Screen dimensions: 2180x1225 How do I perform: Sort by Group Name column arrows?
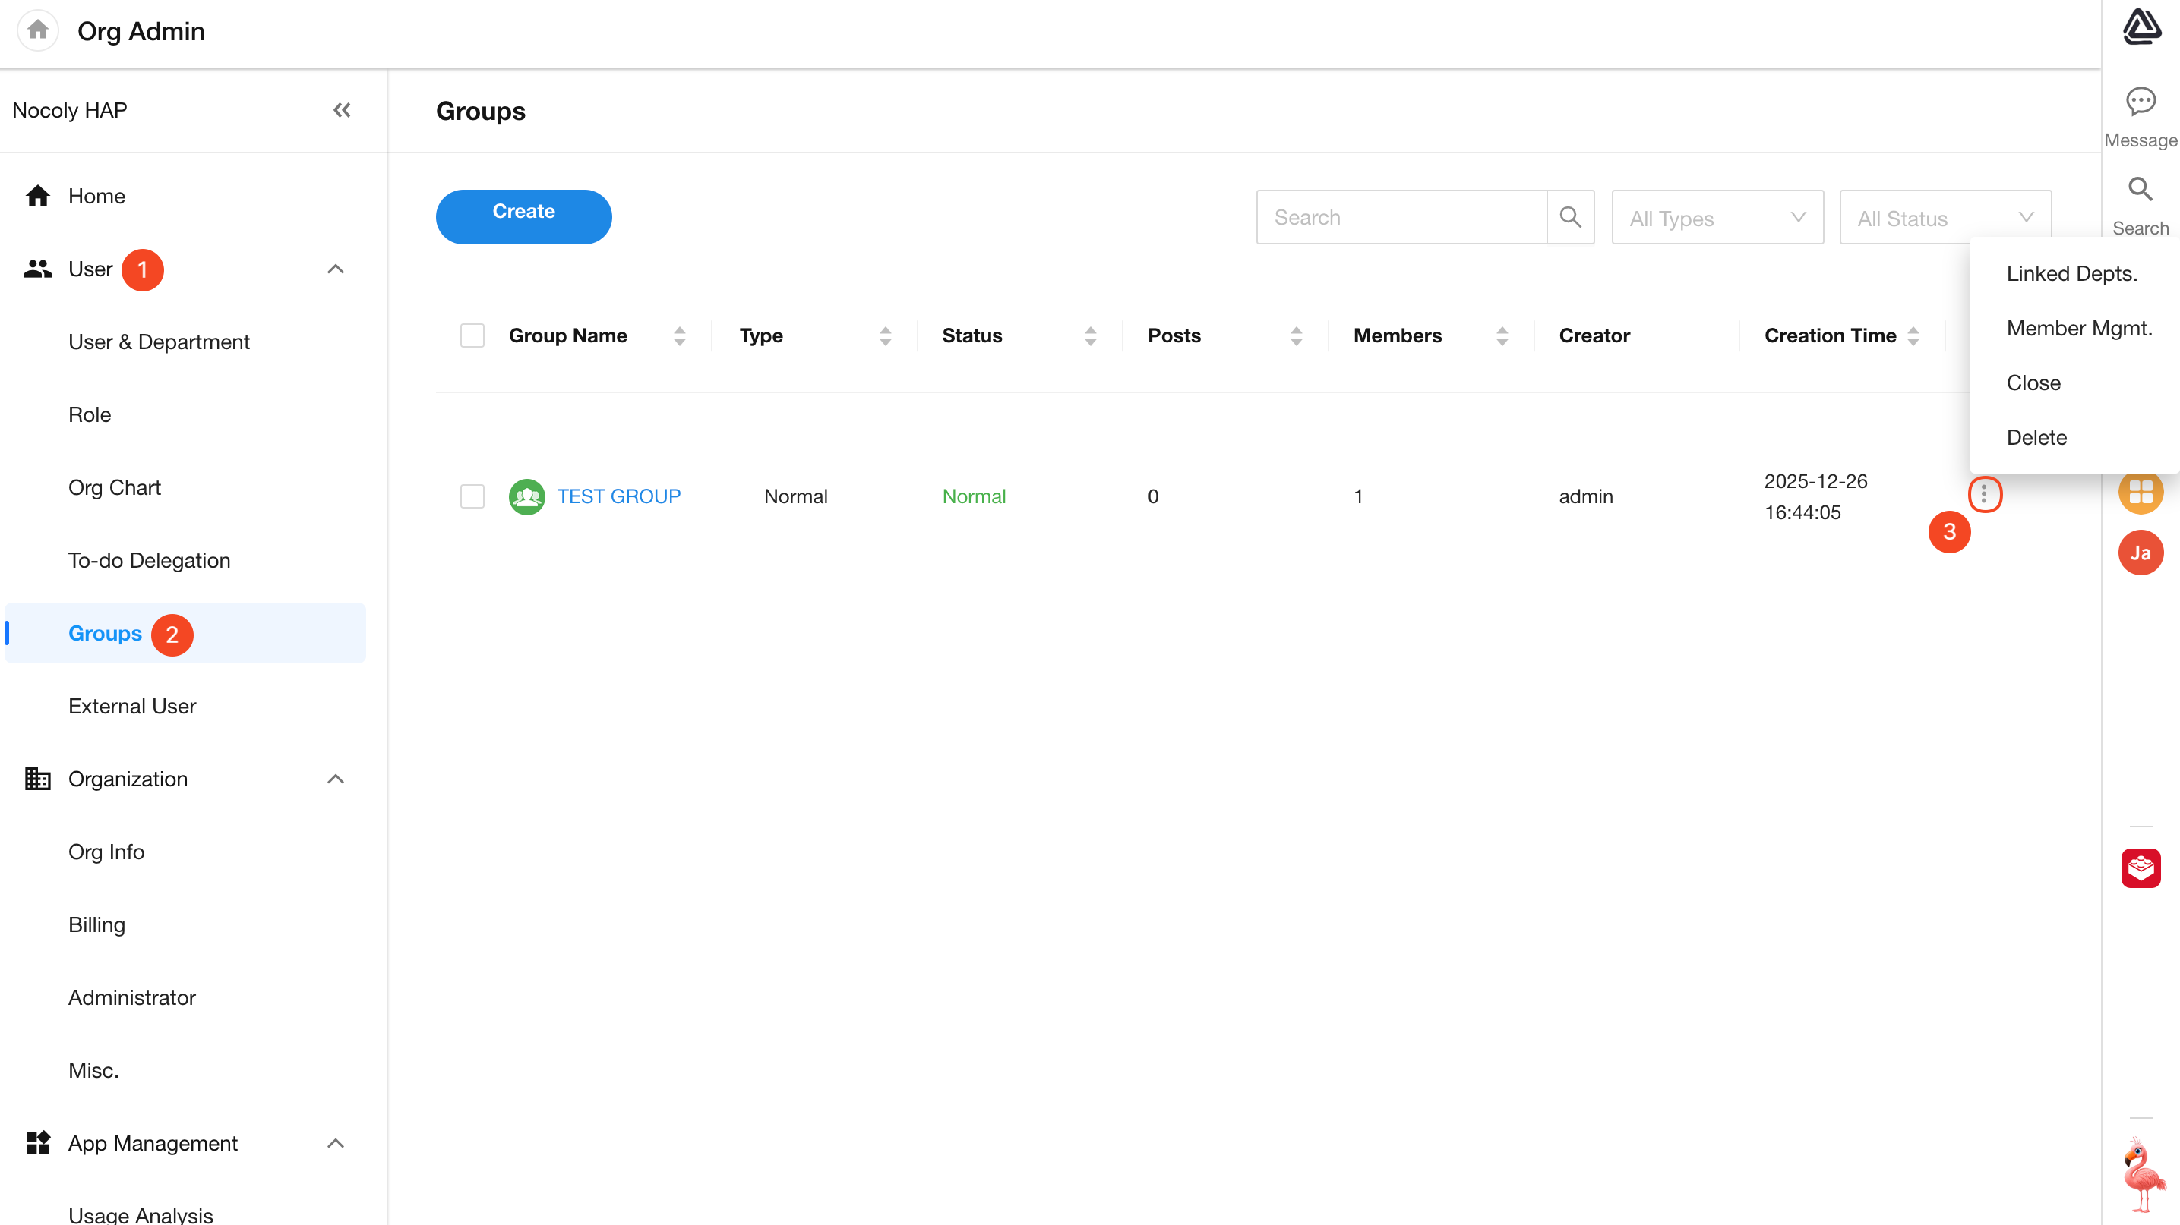point(680,335)
